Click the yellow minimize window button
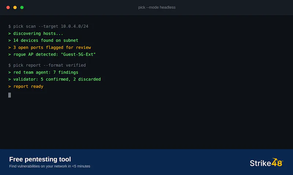Screen dimensions: 293x175 15,7
